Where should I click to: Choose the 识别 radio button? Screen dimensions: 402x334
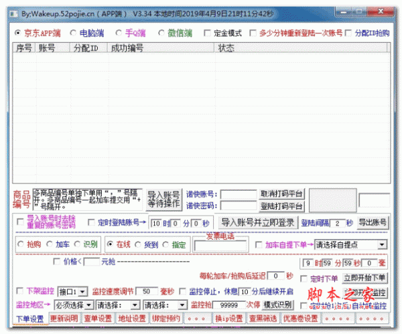coord(77,244)
